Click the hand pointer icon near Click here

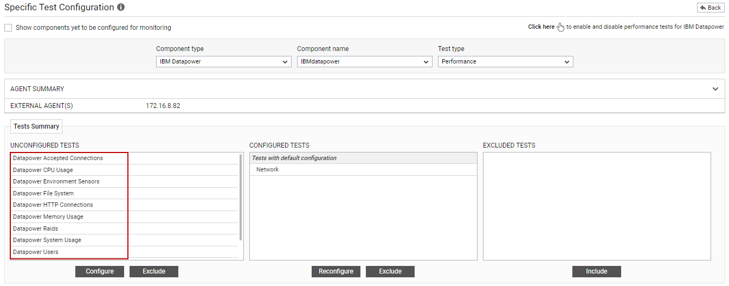tap(561, 27)
